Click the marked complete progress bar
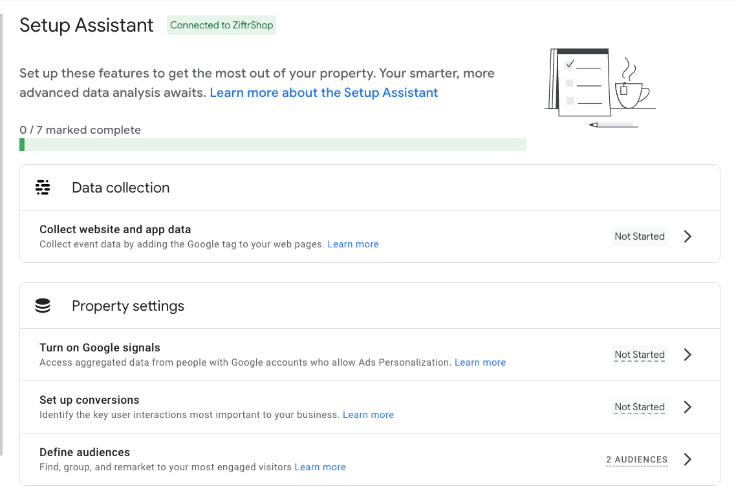 click(273, 145)
